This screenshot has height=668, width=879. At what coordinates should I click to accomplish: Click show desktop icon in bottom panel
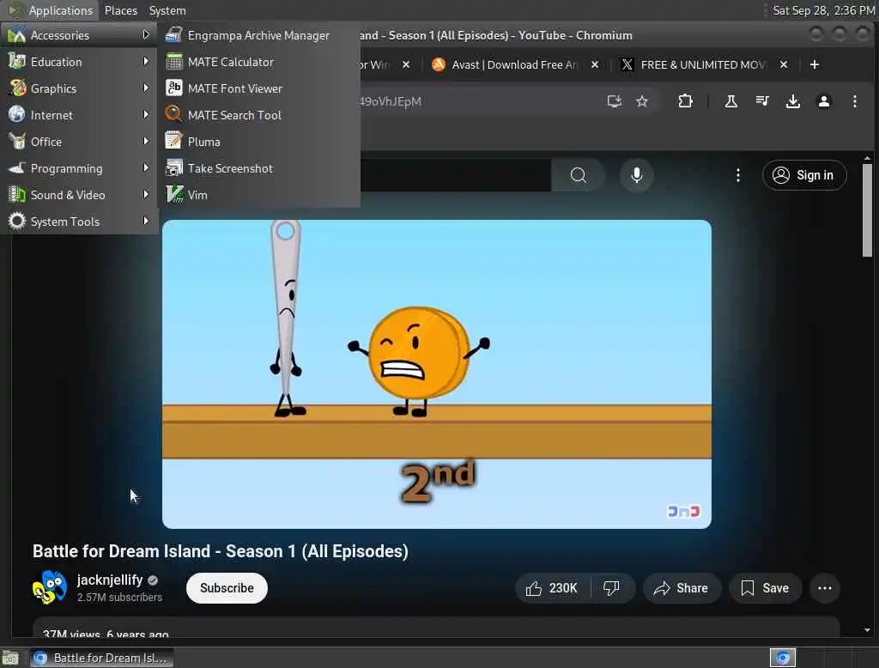[x=10, y=658]
